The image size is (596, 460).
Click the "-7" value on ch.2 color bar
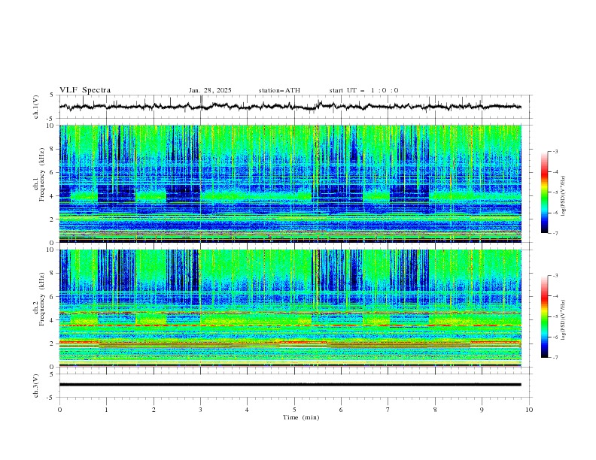(555, 358)
